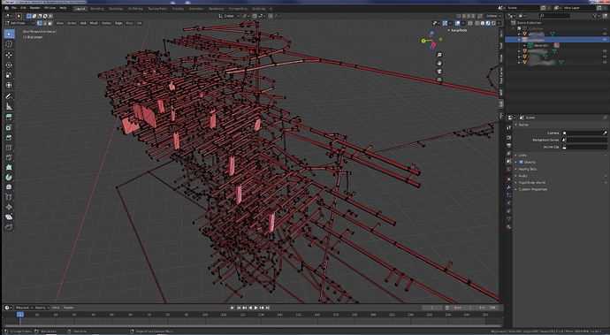Activate the 3D Cursor tool
The height and width of the screenshot is (335, 610).
tap(9, 44)
